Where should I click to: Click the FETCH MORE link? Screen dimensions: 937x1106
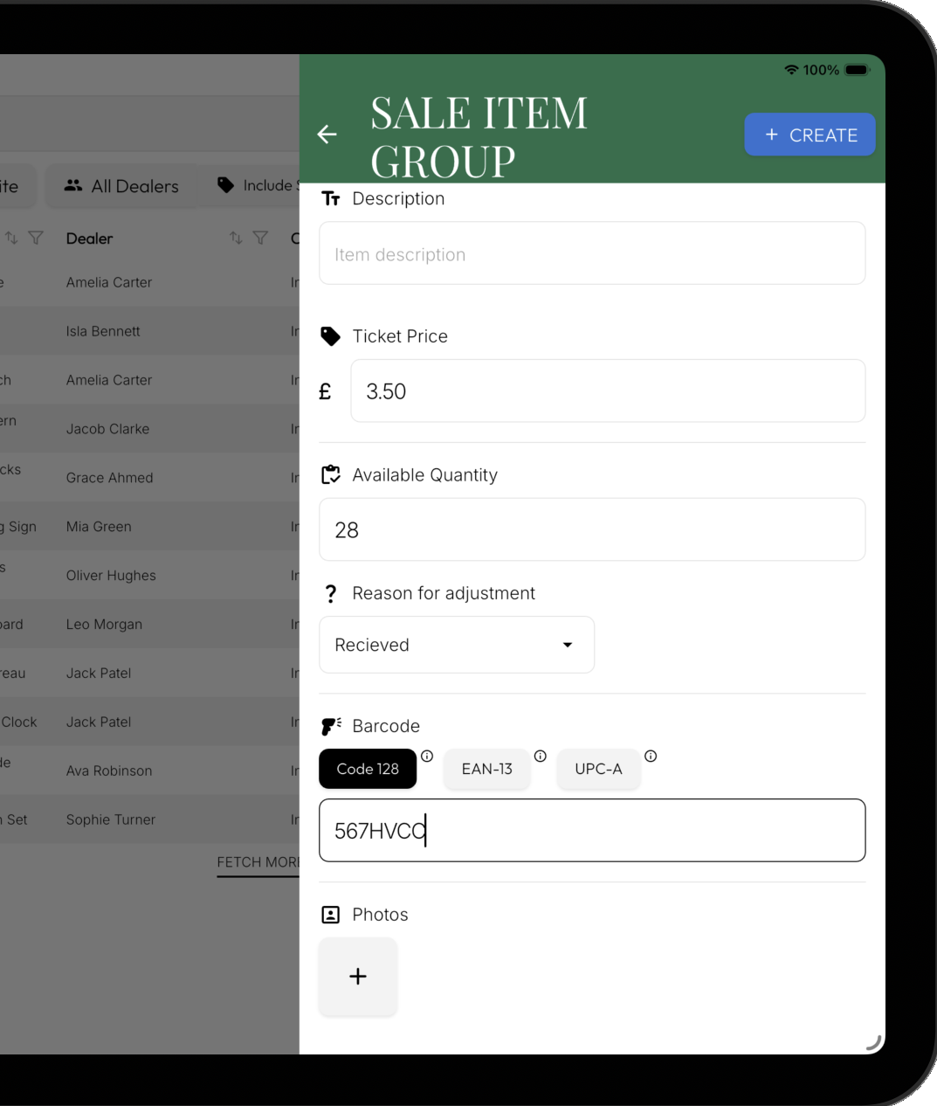(258, 862)
